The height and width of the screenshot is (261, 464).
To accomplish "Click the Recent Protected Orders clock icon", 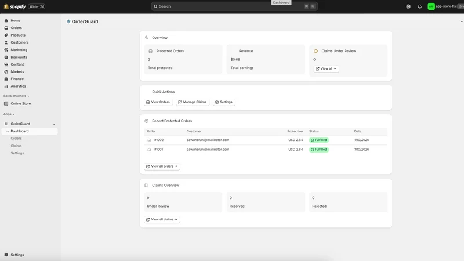I will click(147, 121).
